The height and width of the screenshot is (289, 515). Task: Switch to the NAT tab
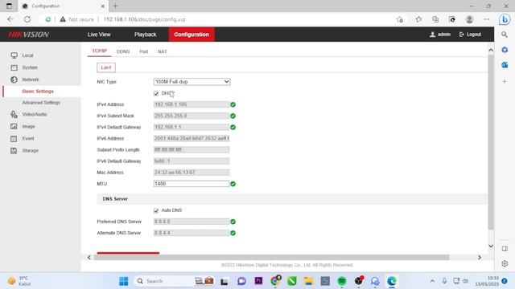click(163, 51)
